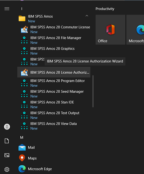Viewport: 144px width, 174px height.
Task: Open the Mail app label
Action: [31, 148]
